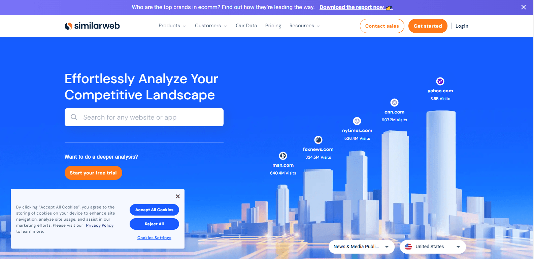
Task: Click the 536.4M Visits text
Action: click(x=357, y=138)
